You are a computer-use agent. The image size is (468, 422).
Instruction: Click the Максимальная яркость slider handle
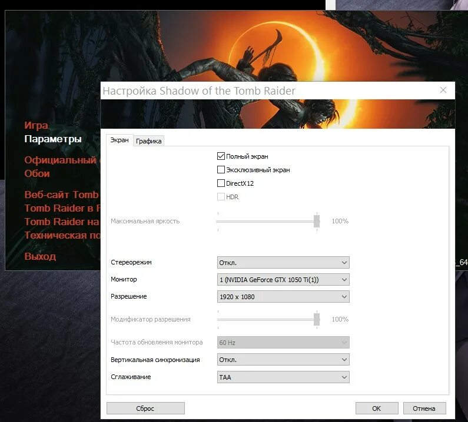[317, 221]
